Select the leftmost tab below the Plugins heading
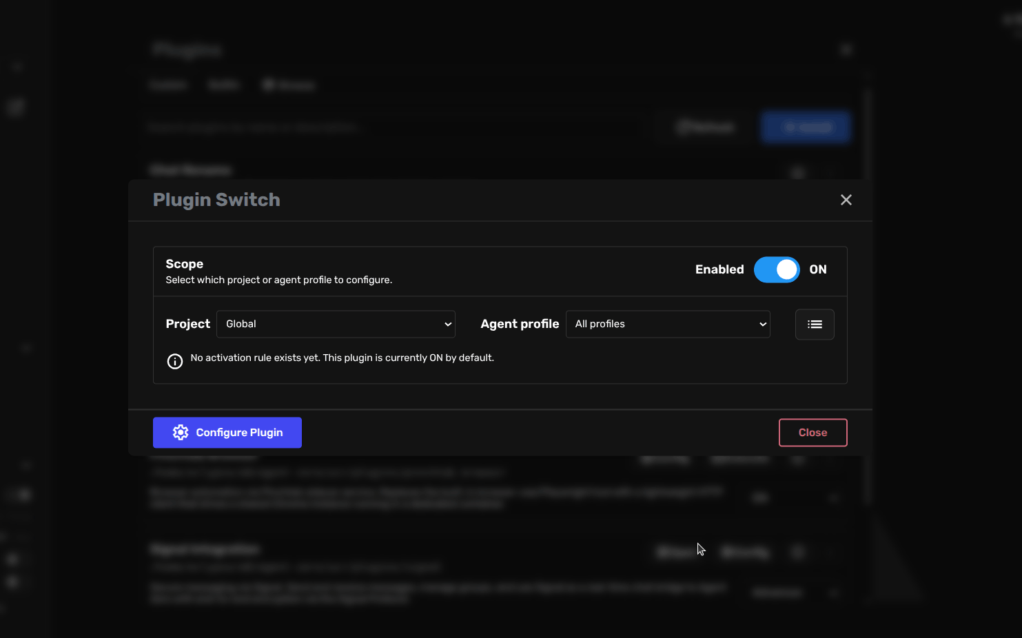1022x638 pixels. pos(167,84)
